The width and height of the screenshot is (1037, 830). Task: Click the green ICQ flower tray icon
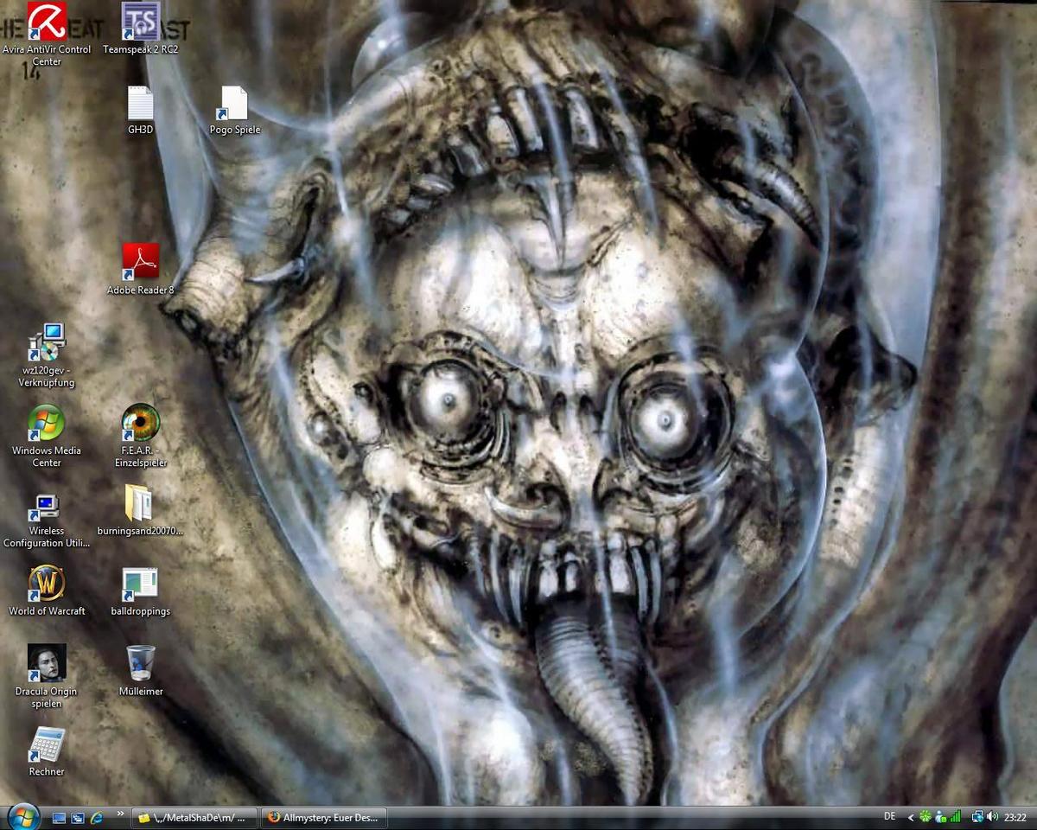point(926,817)
